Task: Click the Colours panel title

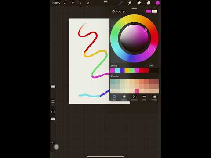Action: tap(118, 11)
